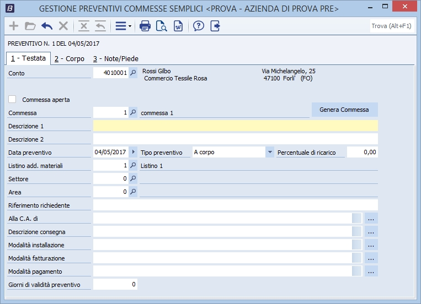
Task: Click small square beside Modalità pagamento field
Action: coord(357,272)
